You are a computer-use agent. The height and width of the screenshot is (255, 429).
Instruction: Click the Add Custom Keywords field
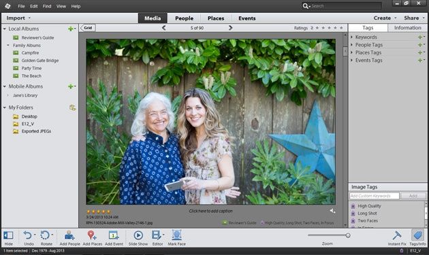point(375,196)
